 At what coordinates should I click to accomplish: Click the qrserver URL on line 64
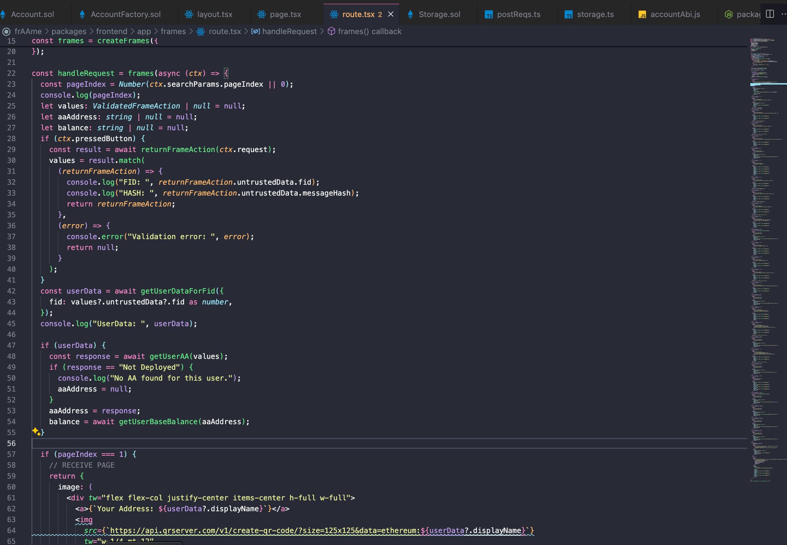tap(265, 530)
